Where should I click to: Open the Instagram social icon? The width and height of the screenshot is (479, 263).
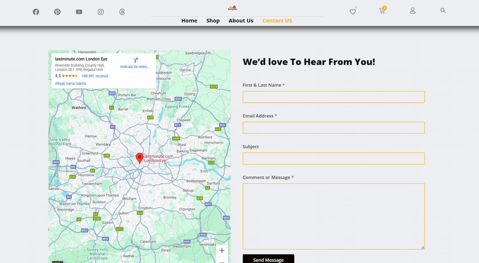point(101,12)
